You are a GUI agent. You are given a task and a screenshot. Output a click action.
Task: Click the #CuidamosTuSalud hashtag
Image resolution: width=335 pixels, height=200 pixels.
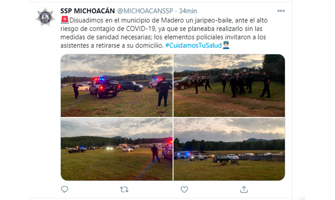click(x=194, y=45)
